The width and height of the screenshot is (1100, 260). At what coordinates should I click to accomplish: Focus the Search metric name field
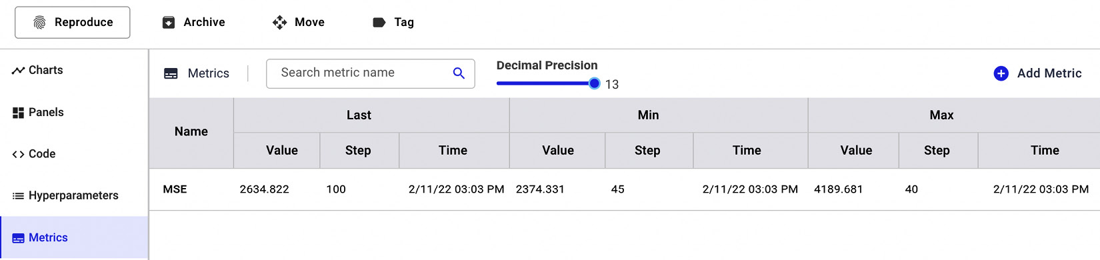[x=371, y=73]
